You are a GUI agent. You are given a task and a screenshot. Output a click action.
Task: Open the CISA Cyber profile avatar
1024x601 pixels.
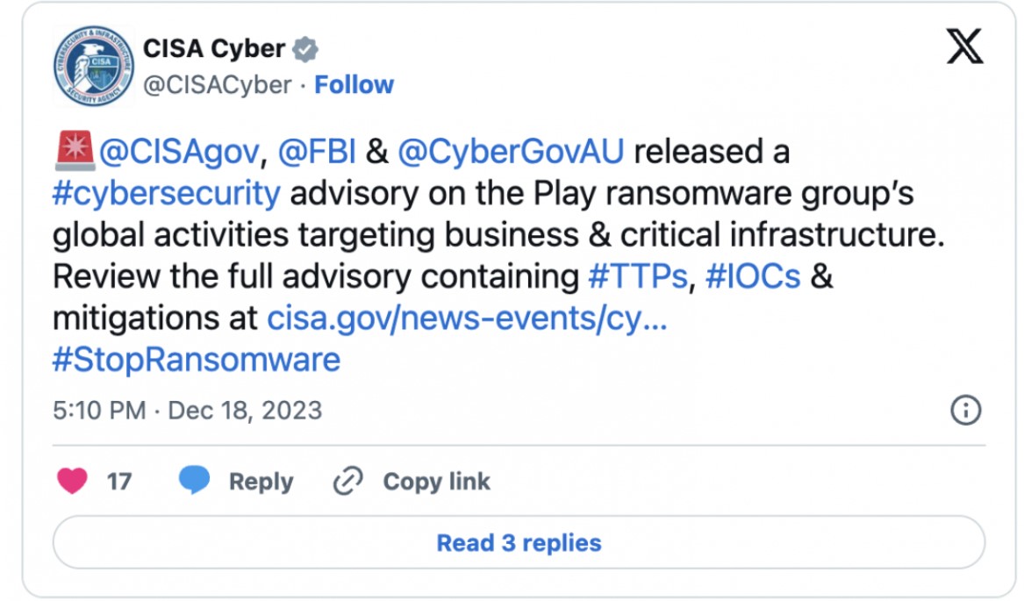coord(93,66)
